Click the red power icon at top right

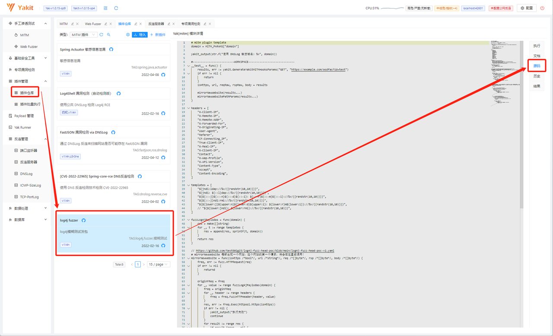pyautogui.click(x=542, y=8)
